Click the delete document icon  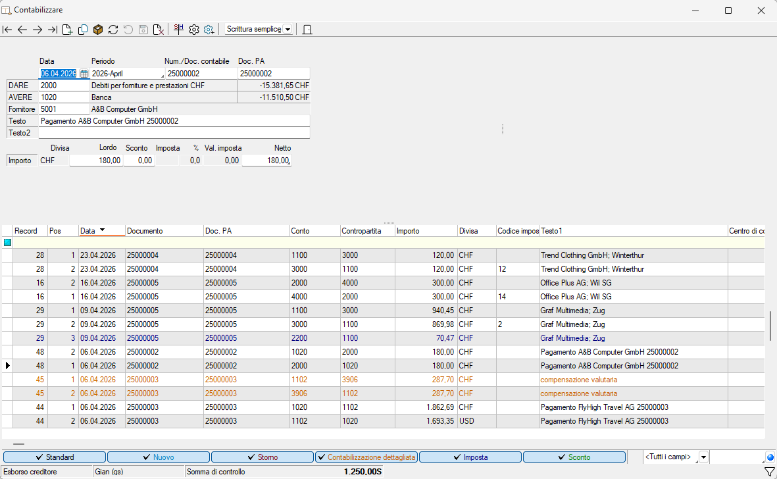click(158, 30)
